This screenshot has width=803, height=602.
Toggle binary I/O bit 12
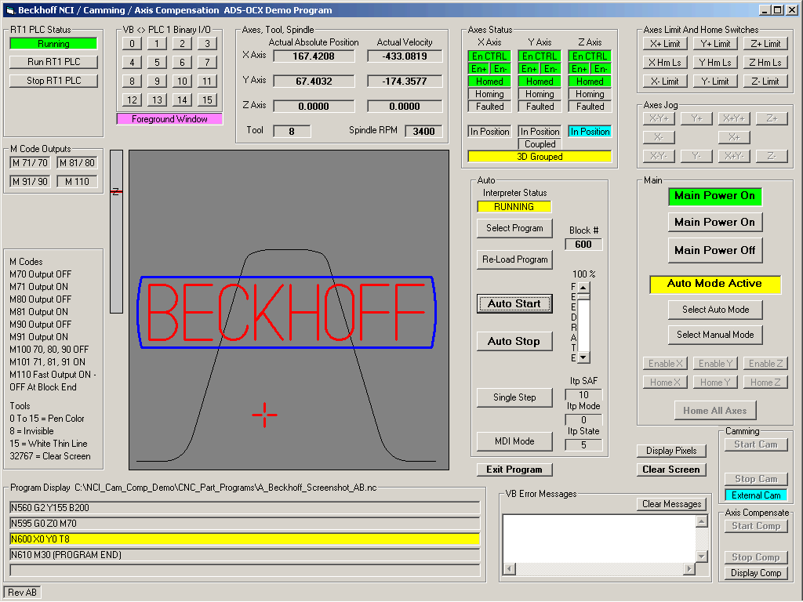pos(132,100)
